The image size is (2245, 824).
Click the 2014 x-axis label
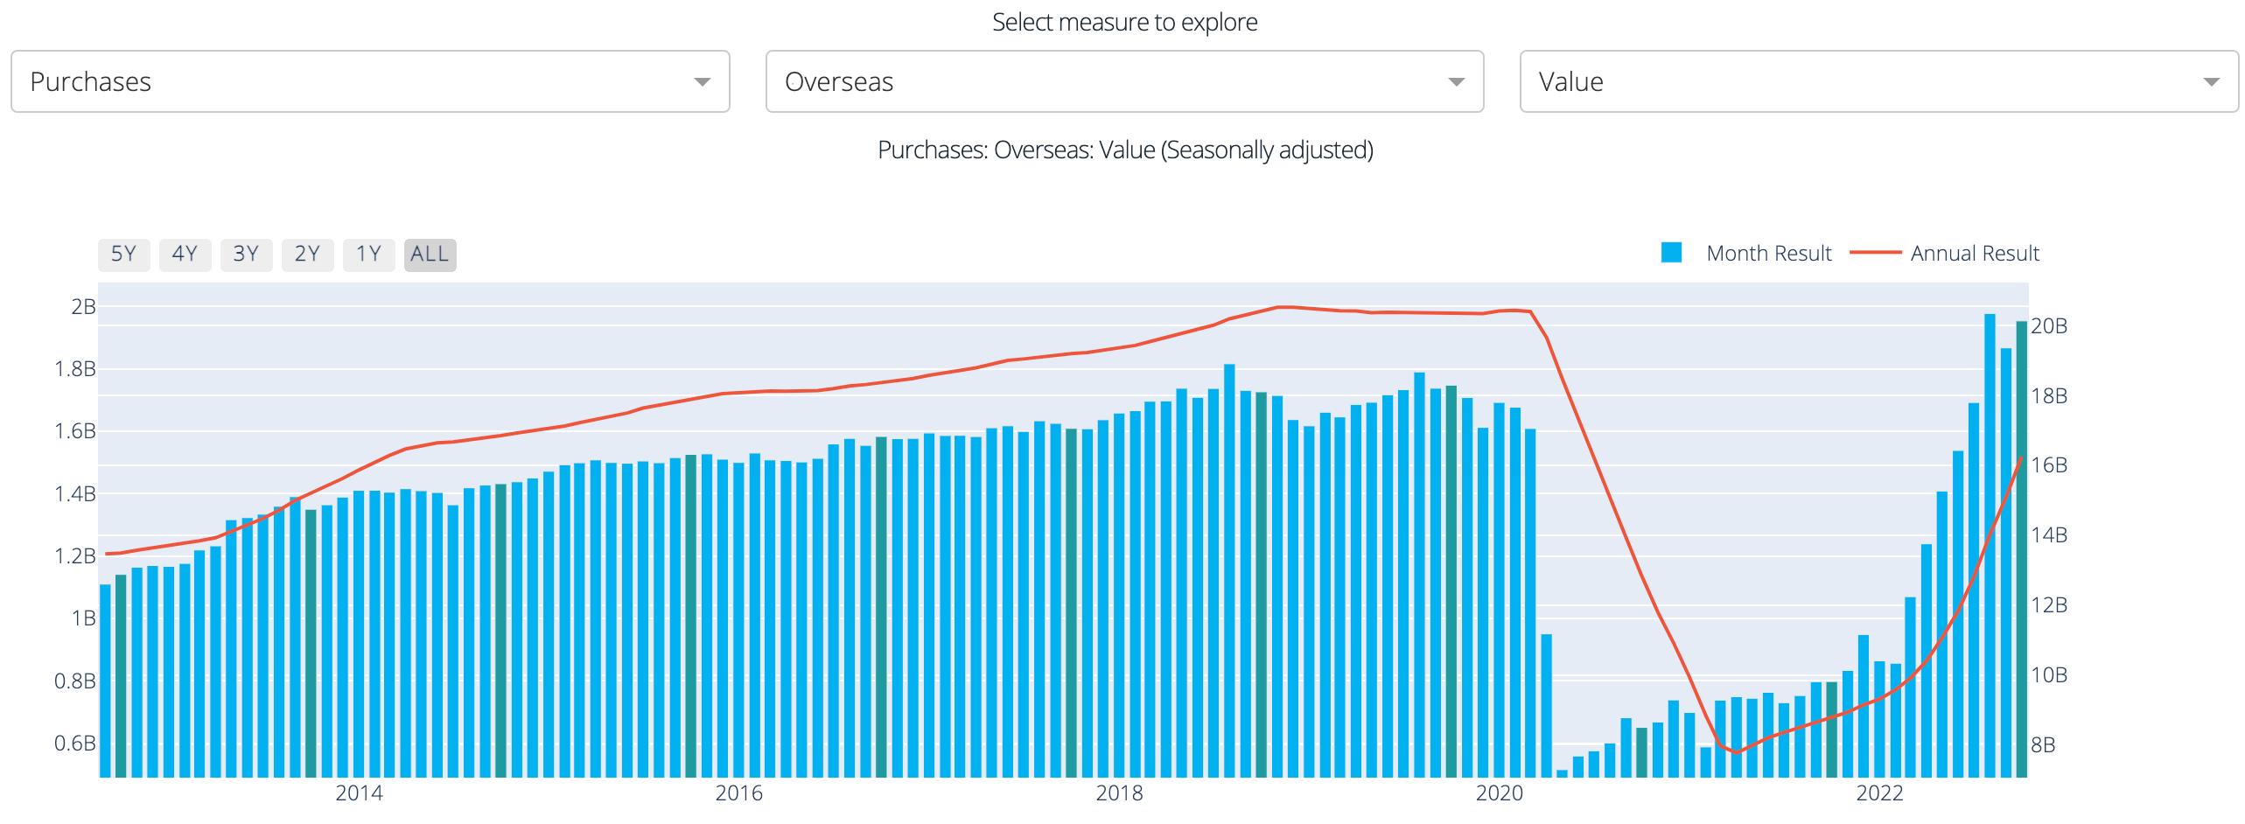[x=359, y=793]
